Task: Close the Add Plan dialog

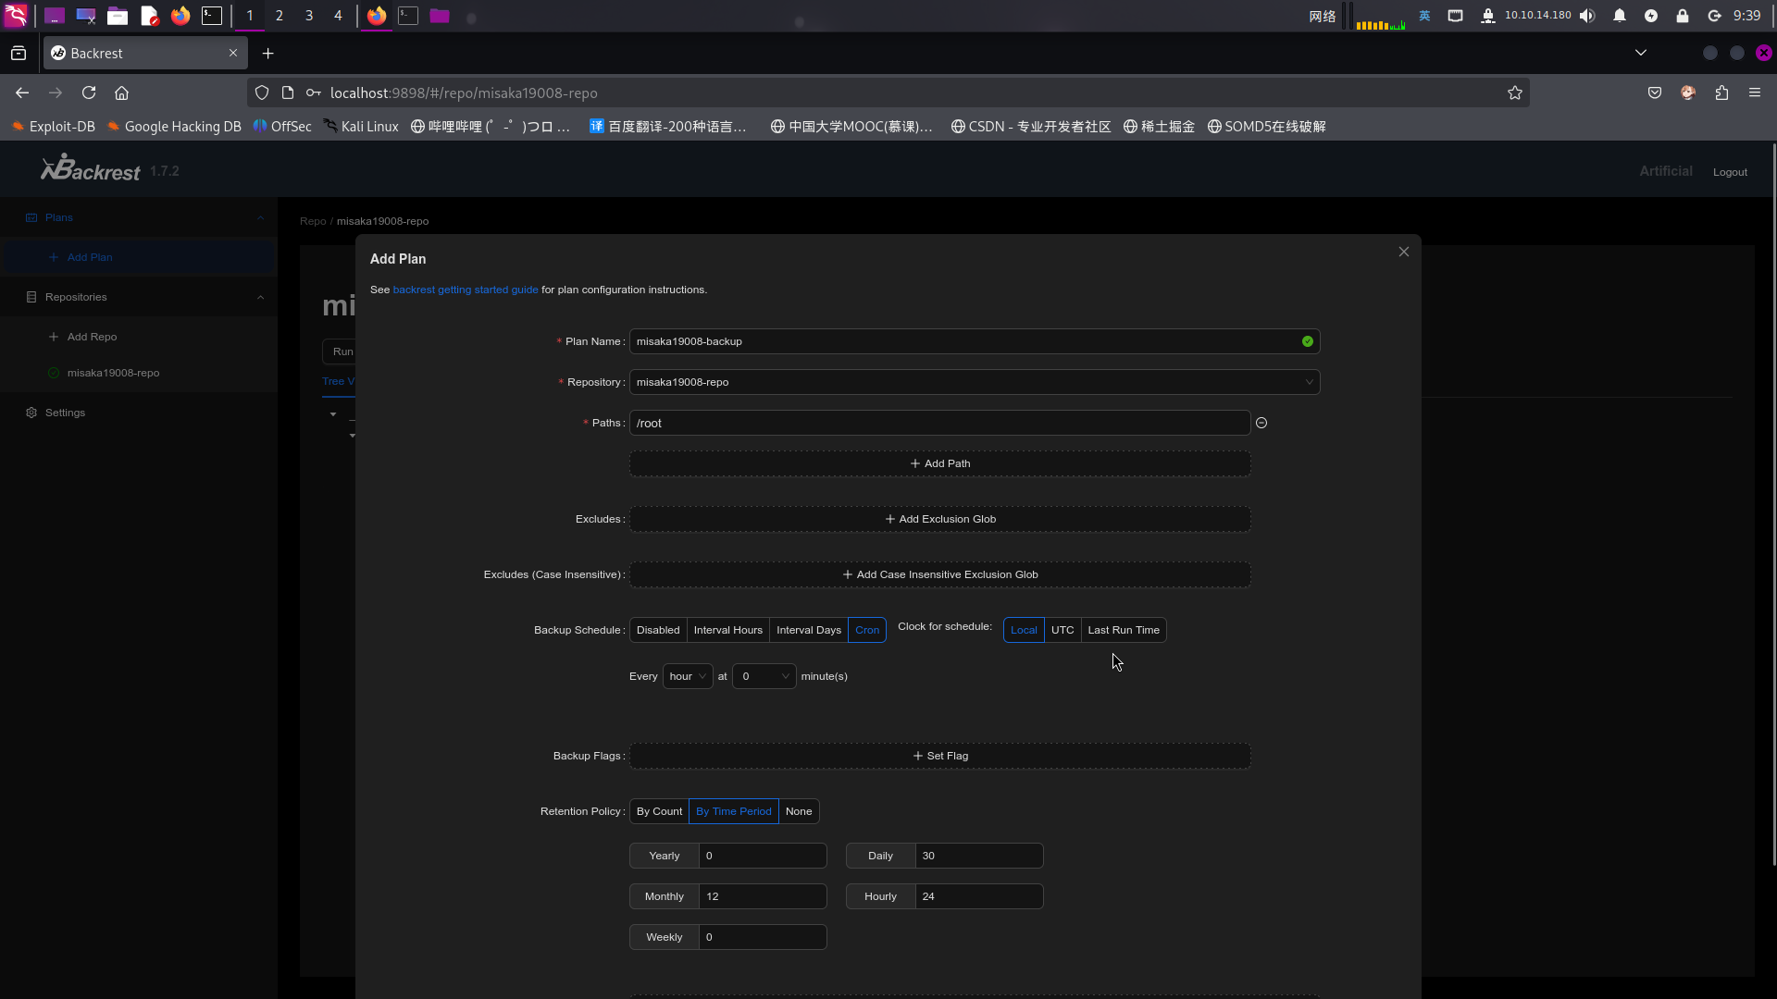Action: (1403, 252)
